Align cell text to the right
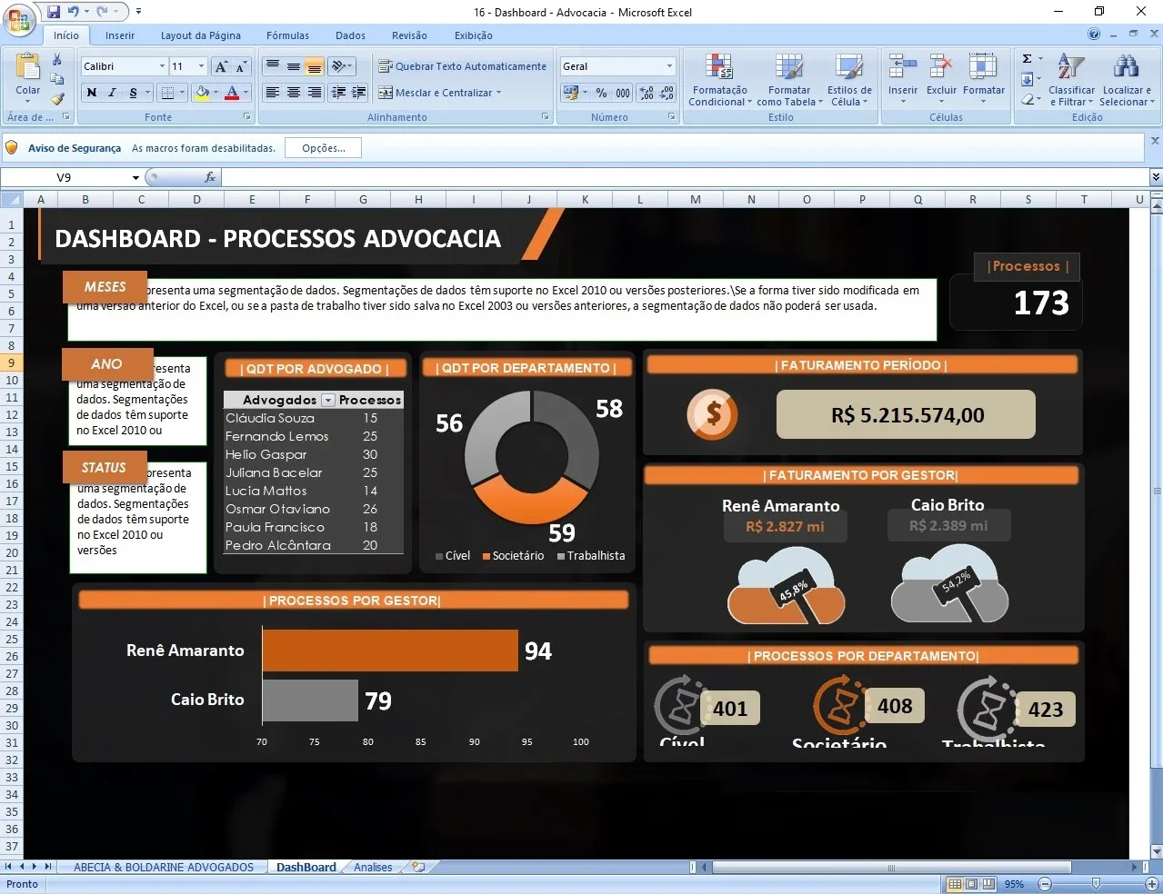The width and height of the screenshot is (1163, 894). 314,93
